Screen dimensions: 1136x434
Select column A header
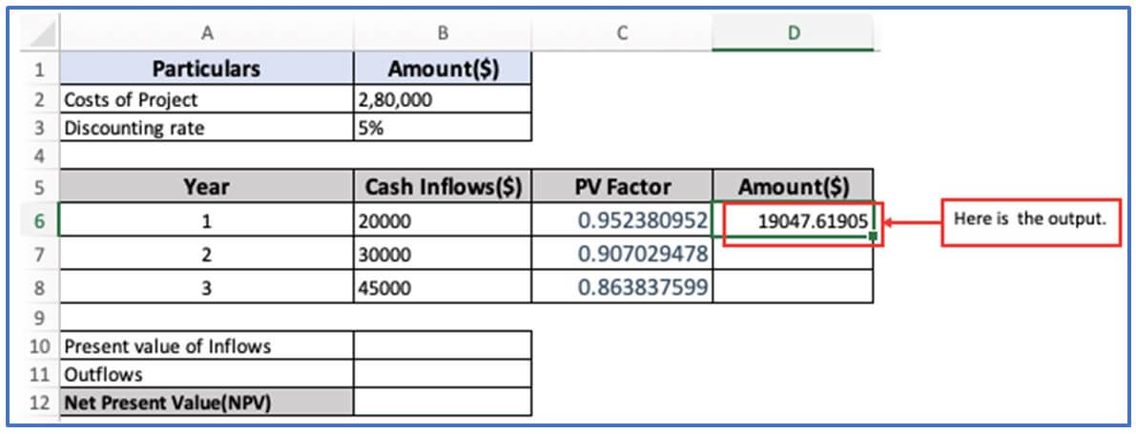(x=206, y=33)
